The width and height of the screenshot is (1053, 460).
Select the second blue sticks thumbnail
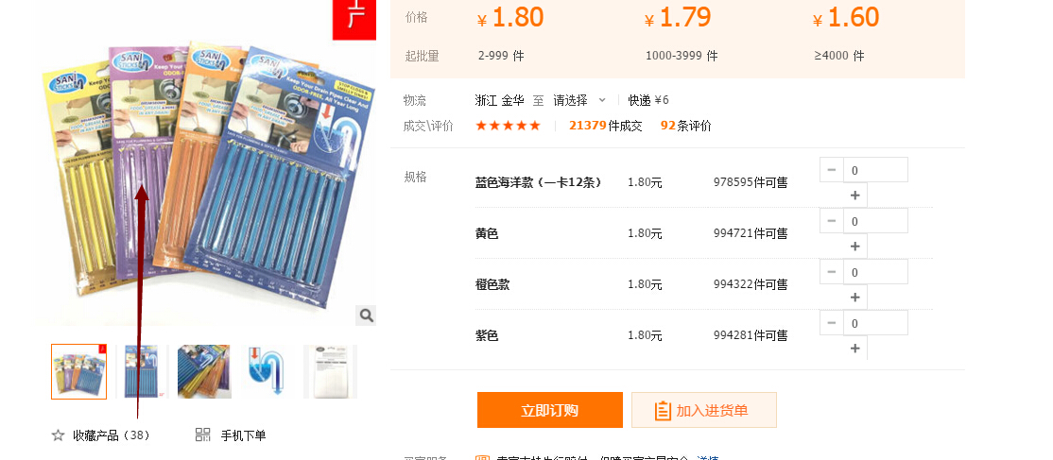[x=142, y=371]
